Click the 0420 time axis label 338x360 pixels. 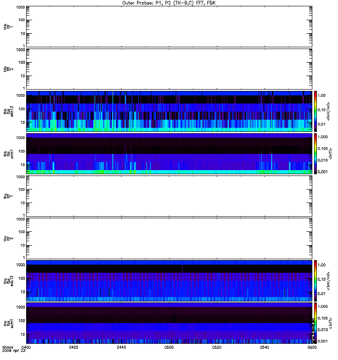click(73, 347)
